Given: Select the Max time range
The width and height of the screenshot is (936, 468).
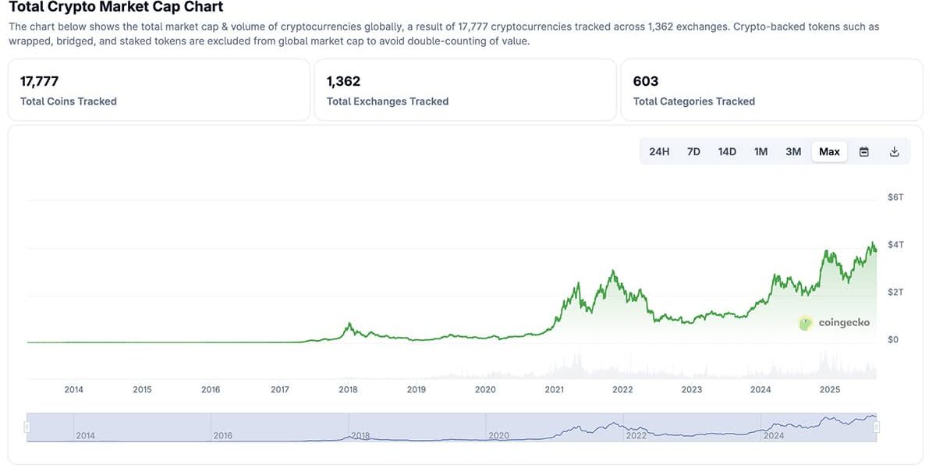Looking at the screenshot, I should (x=829, y=151).
